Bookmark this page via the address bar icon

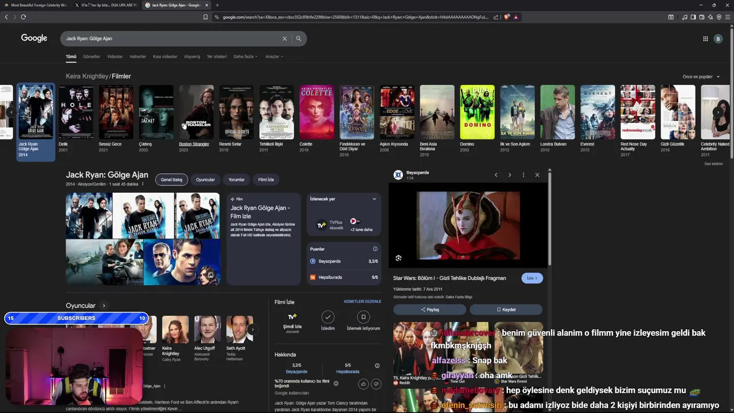click(x=205, y=17)
